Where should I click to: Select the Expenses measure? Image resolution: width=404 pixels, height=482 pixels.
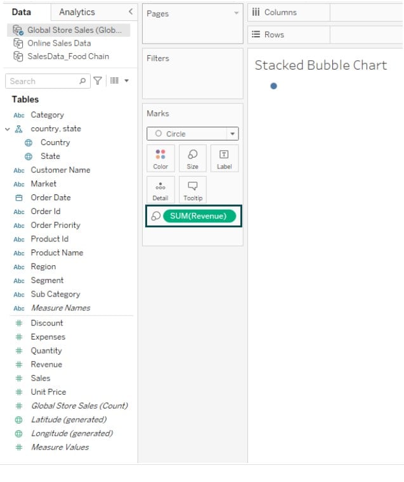48,337
